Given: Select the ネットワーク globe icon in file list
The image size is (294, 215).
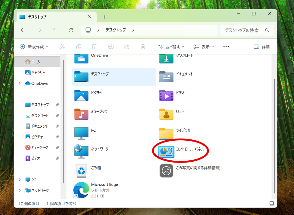Looking at the screenshot, I should click(x=81, y=151).
